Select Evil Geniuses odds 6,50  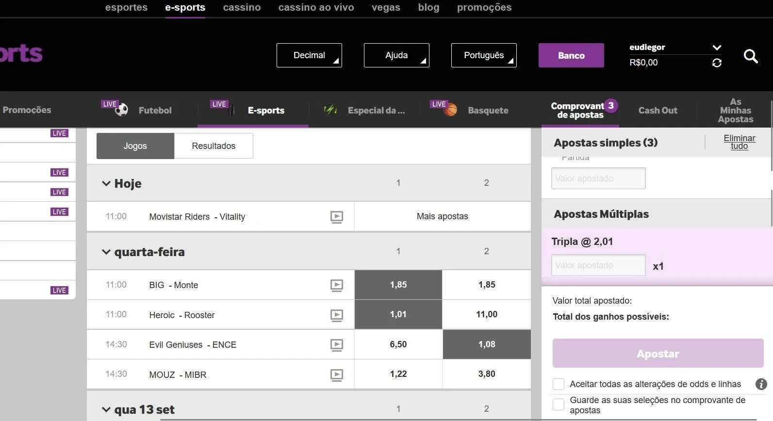pos(398,344)
